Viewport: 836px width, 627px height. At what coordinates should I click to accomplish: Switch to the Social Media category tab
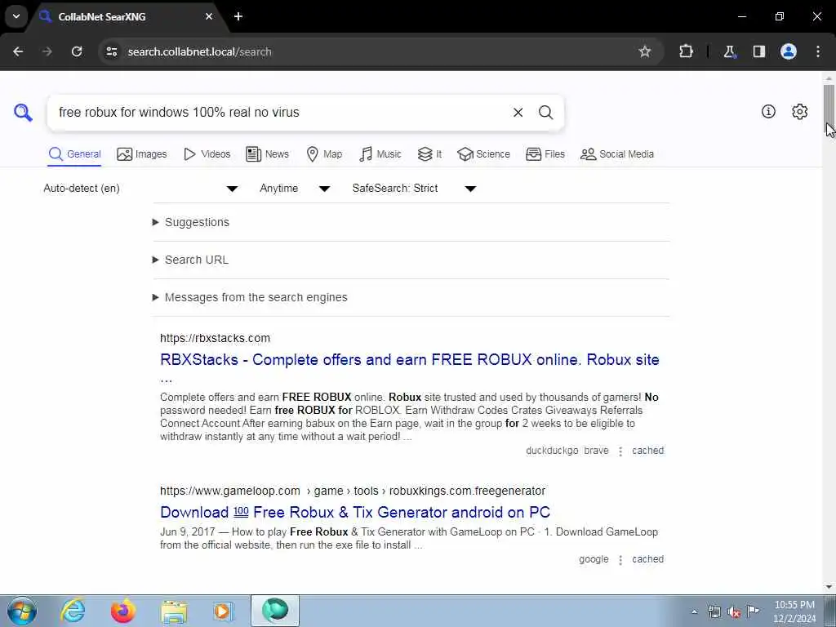617,154
